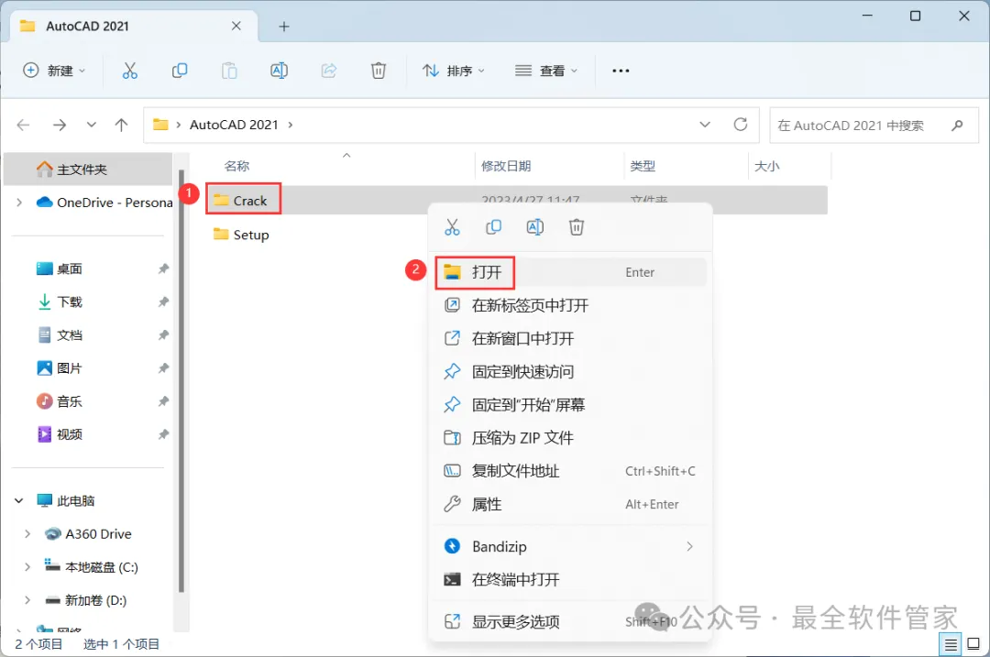990x657 pixels.
Task: Open recent locations dropdown arrow
Action: click(92, 125)
